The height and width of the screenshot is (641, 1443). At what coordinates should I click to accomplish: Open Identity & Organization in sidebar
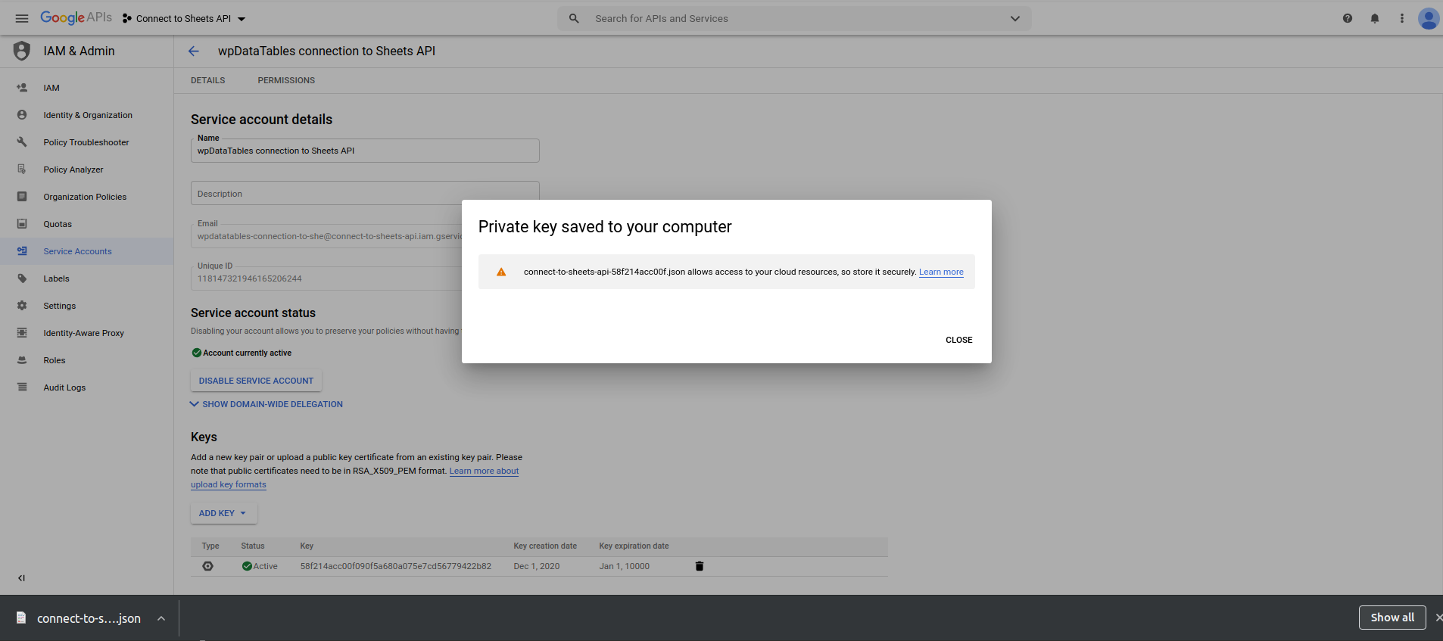pos(88,115)
